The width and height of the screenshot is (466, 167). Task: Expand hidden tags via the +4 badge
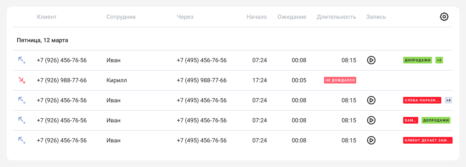point(448,100)
